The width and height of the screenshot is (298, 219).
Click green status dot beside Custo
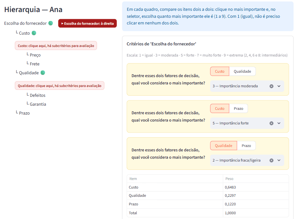(x=34, y=33)
